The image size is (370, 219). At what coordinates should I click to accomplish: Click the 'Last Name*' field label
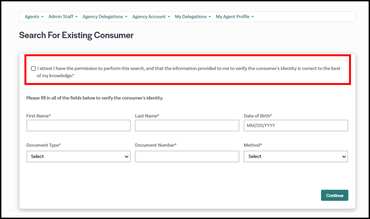click(x=147, y=116)
